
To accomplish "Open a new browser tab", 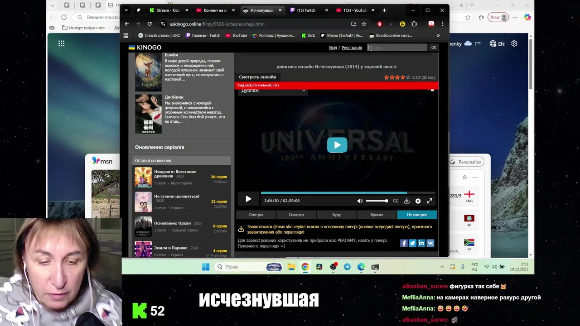I will (384, 10).
